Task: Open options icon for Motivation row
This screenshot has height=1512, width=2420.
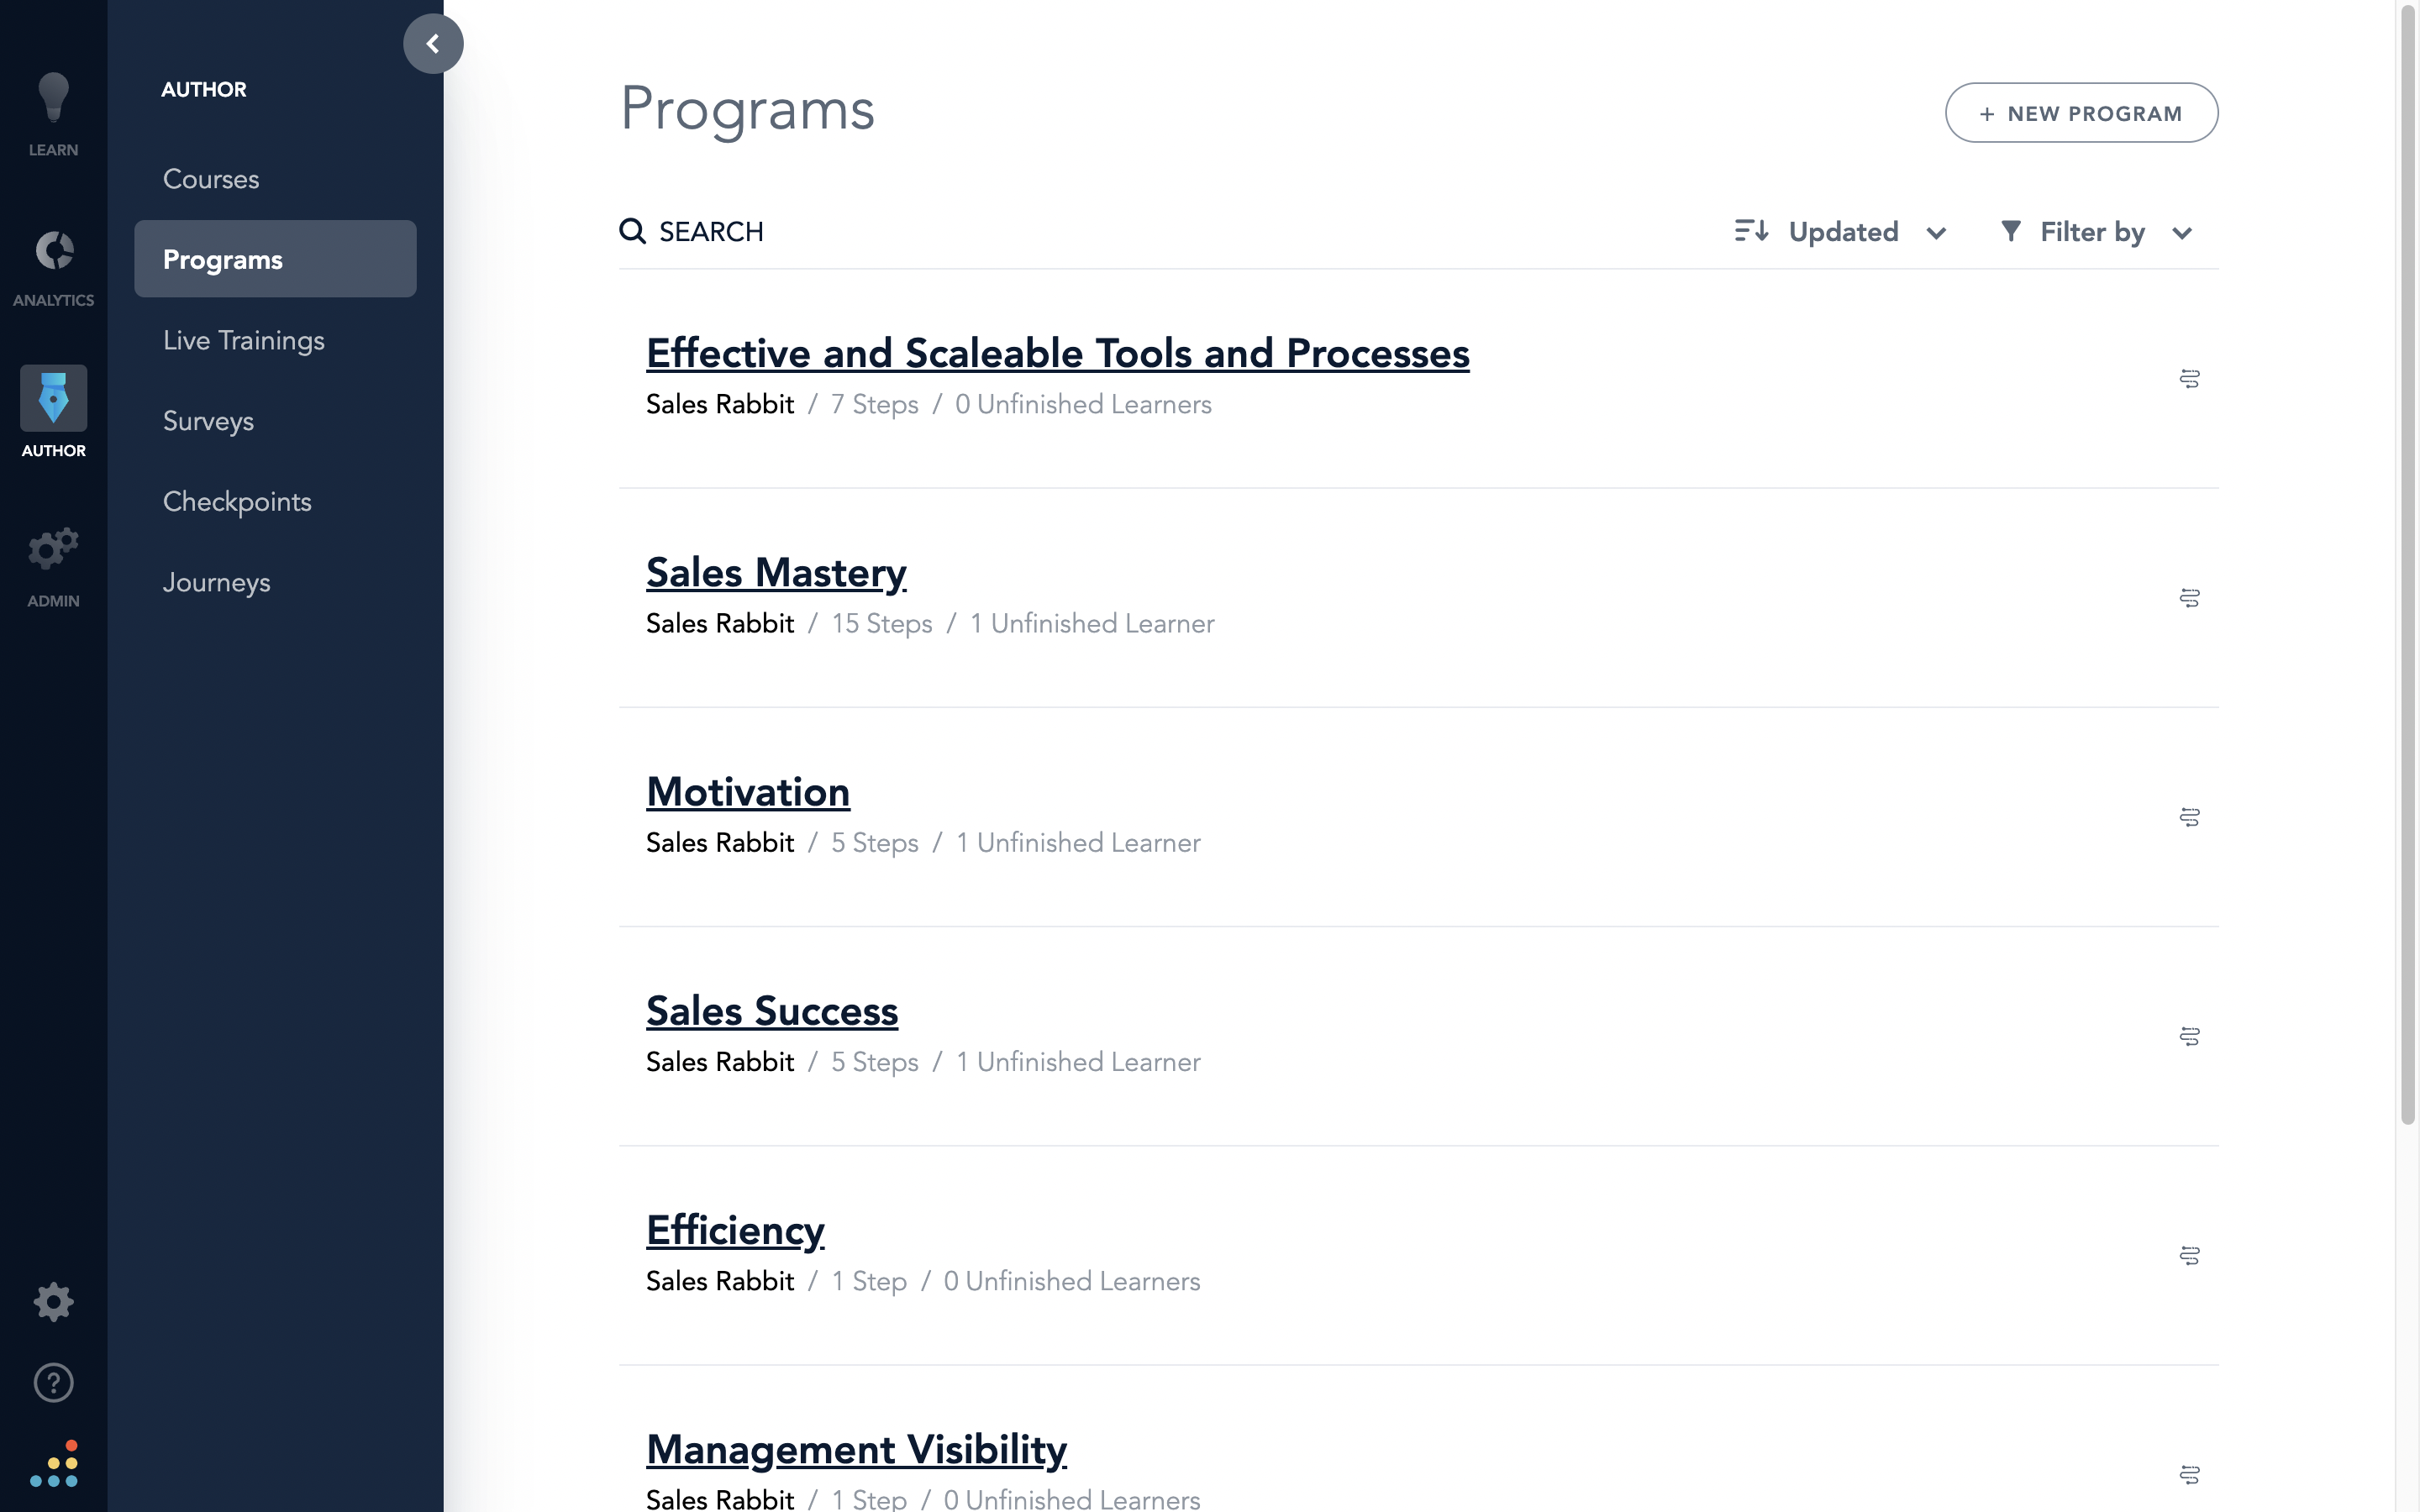Action: pos(2189,817)
